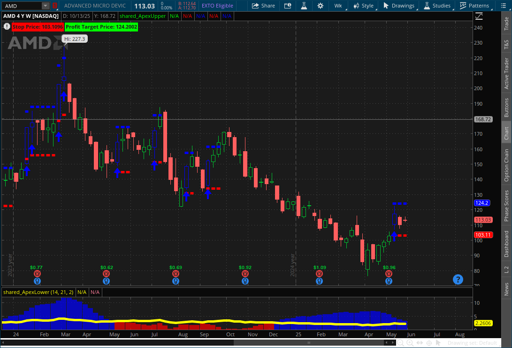This screenshot has height=348, width=512.
Task: Click the red link indicator beside AMD symbol
Action: point(55,6)
